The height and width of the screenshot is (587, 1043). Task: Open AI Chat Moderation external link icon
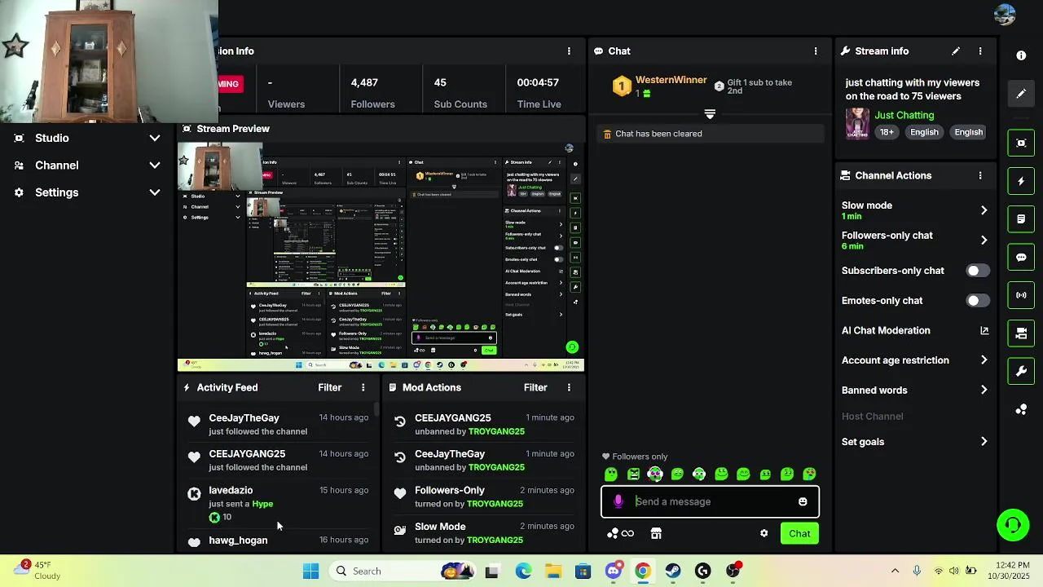984,330
